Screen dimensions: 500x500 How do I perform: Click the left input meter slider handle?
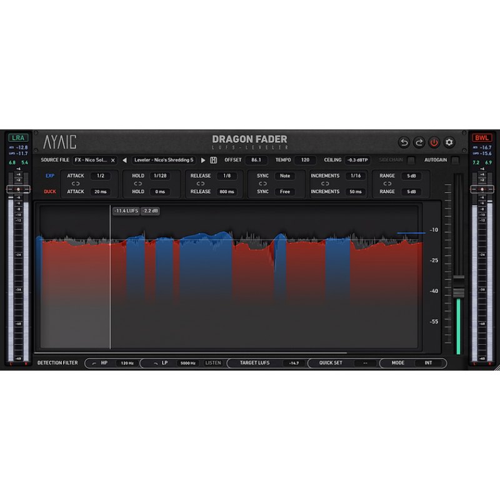click(18, 189)
